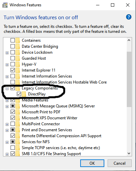This screenshot has width=136, height=171.
Task: Click the Hyper-V folder icon
Action: point(17,64)
